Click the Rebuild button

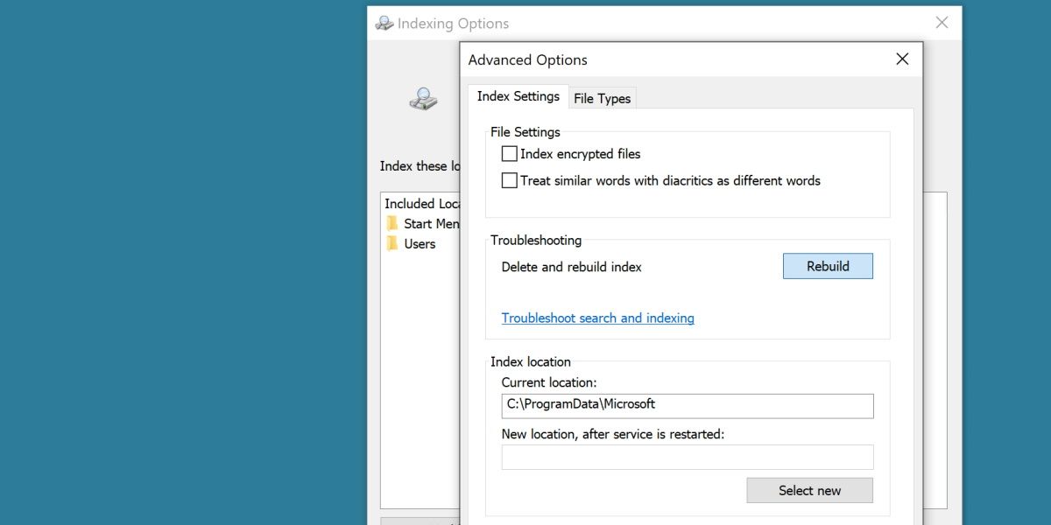click(827, 266)
